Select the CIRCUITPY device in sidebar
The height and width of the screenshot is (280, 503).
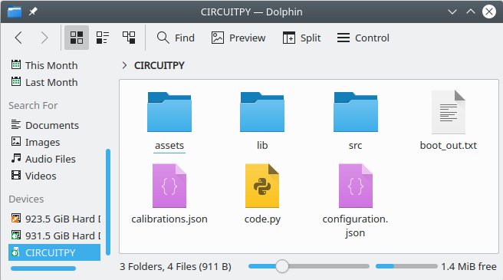[54, 252]
